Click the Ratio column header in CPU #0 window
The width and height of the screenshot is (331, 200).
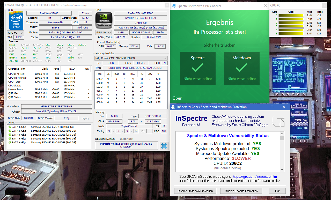click(x=320, y=12)
